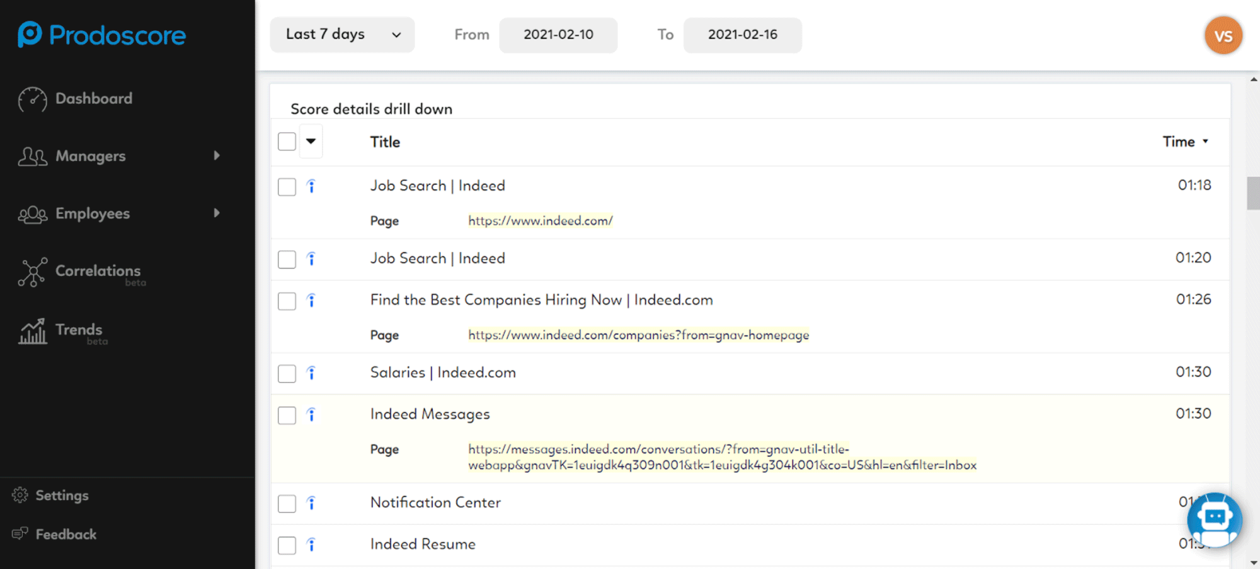Click info icon for first Job Search row
This screenshot has width=1260, height=569.
(x=311, y=186)
